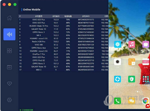Select the OPPO Reno Ace row
The width and height of the screenshot is (150, 111).
coord(63,48)
